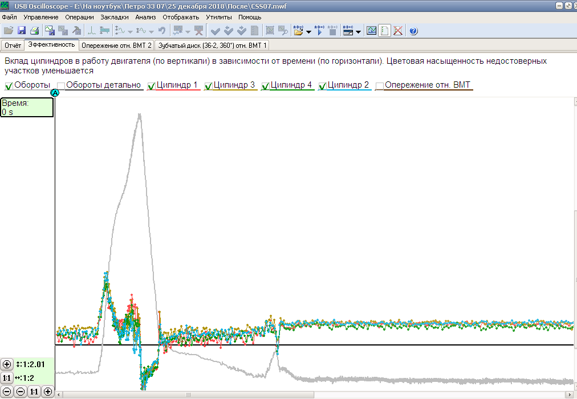Image resolution: width=577 pixels, height=399 pixels.
Task: Click the vertical zoom-in plus button
Action: (x=7, y=364)
